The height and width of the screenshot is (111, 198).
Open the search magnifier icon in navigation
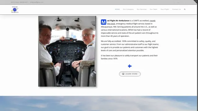(185, 9)
